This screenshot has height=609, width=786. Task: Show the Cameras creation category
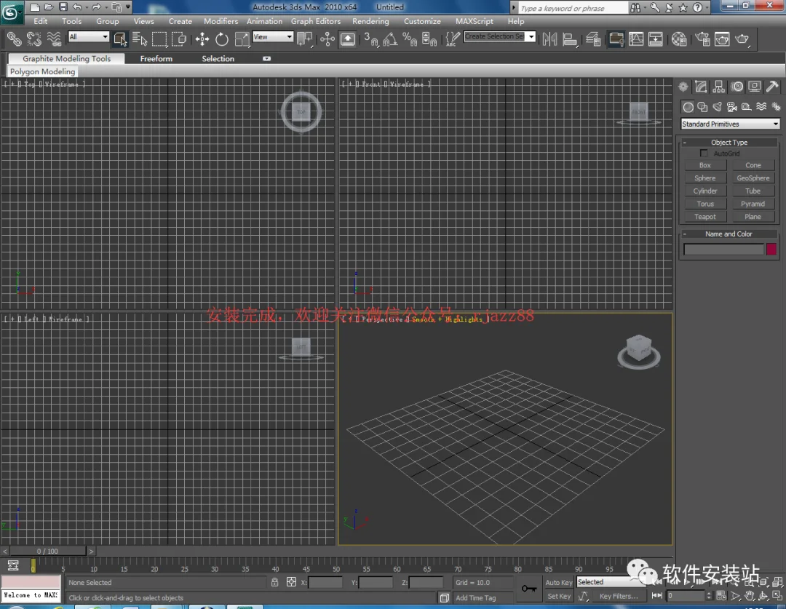pyautogui.click(x=732, y=107)
